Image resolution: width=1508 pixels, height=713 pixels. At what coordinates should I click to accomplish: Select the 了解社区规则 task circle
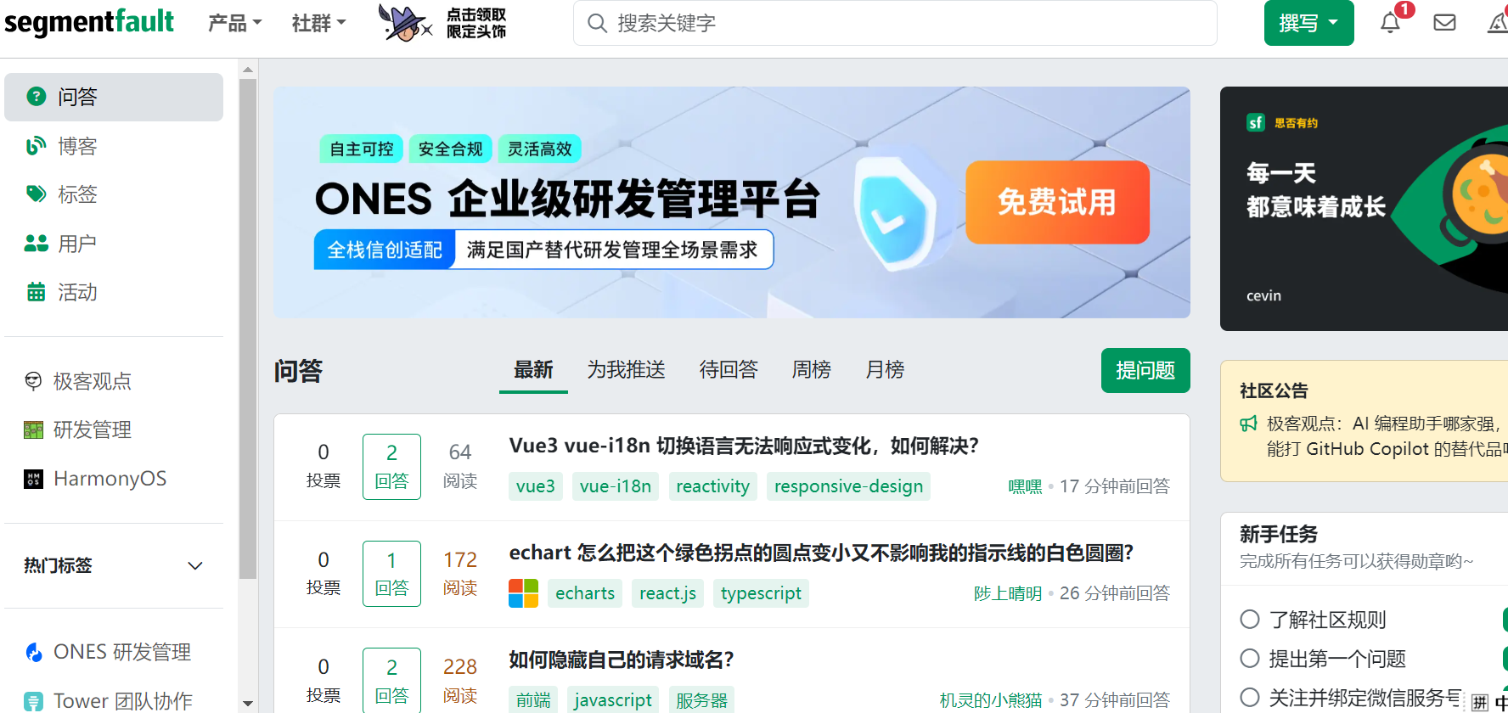pyautogui.click(x=1250, y=619)
